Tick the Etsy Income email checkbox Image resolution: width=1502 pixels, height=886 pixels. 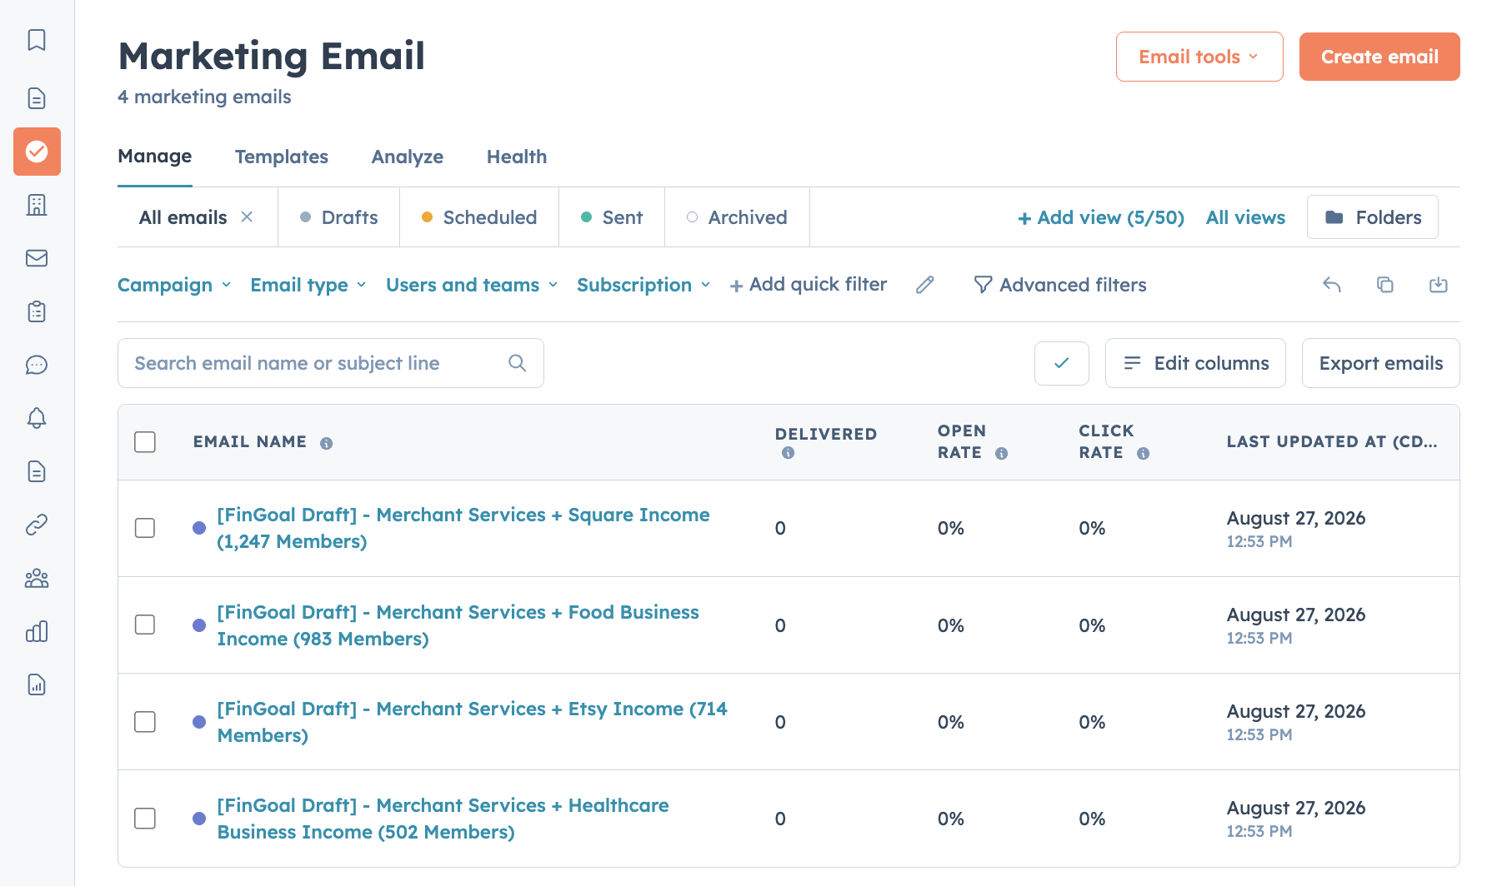145,721
